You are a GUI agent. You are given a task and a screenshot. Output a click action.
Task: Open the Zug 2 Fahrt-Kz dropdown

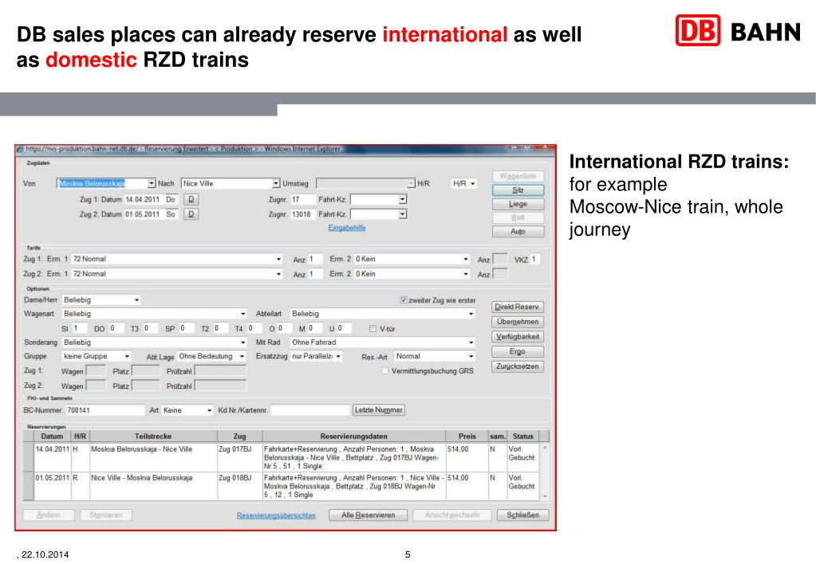pos(402,214)
